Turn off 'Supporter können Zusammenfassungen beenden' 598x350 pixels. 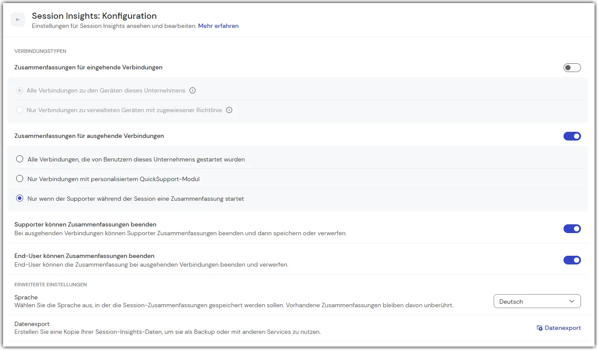coord(572,229)
